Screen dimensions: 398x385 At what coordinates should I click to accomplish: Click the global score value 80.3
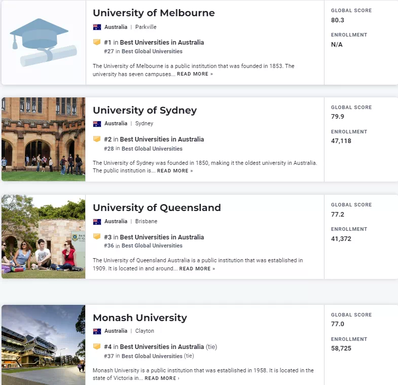pyautogui.click(x=338, y=20)
